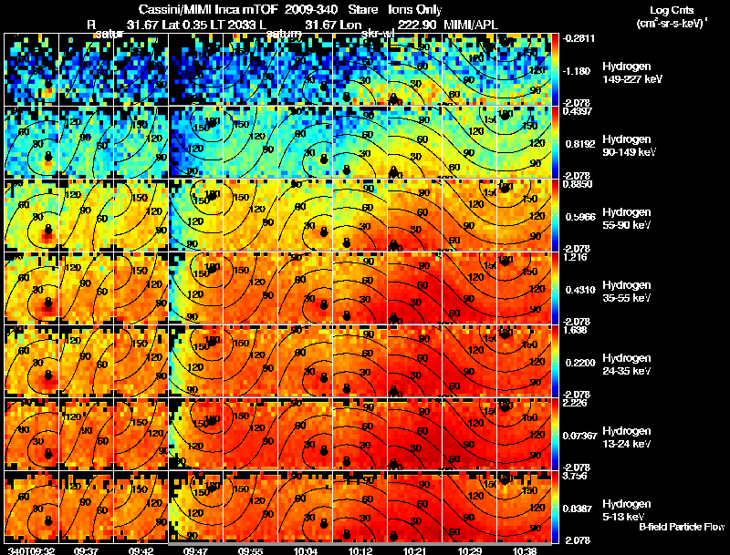Click the color bar of the 24-35 keV row
This screenshot has width=730, height=555.
coord(556,361)
